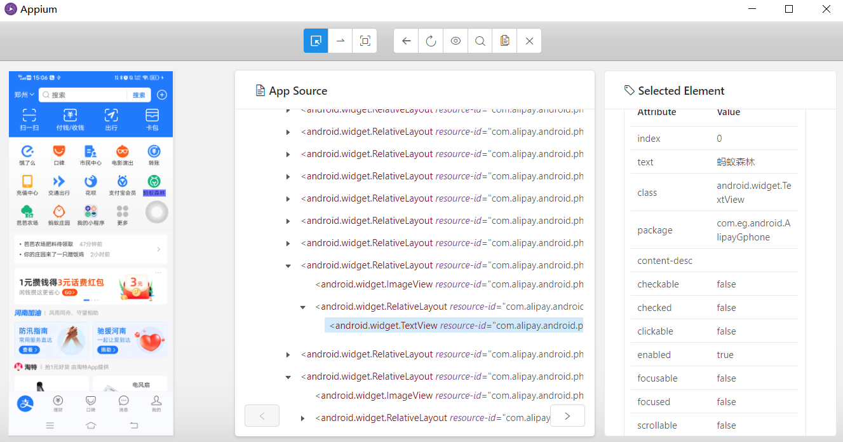Screen dimensions: 843x442
Task: Tap the orange GO button on banner
Action: (70, 293)
